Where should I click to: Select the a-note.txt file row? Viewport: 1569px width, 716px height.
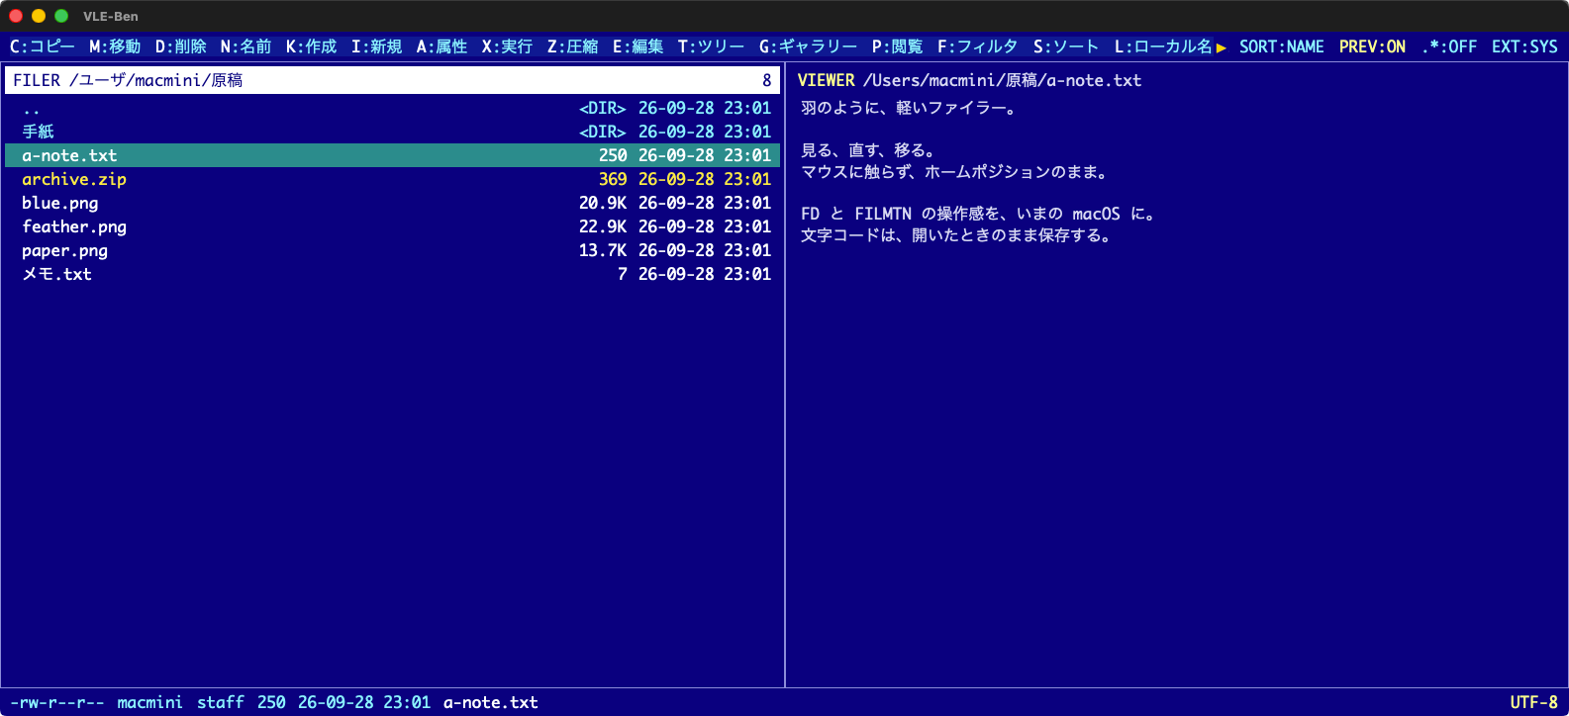point(392,155)
